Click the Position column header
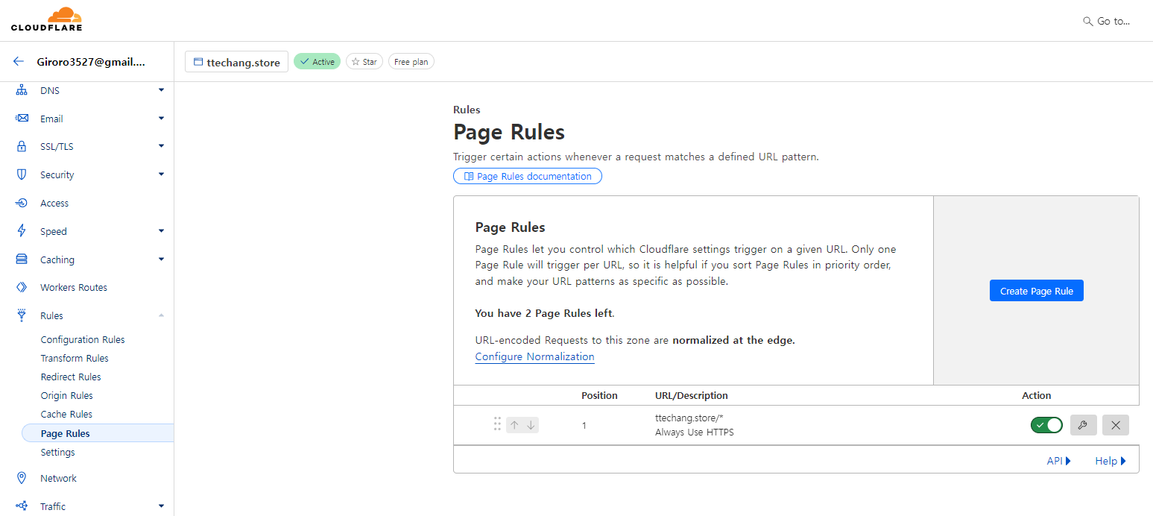Screen dimensions: 1153x516 point(599,395)
